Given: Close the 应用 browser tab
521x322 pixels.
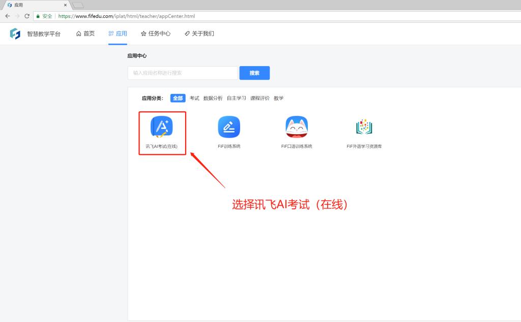Looking at the screenshot, I should coord(65,5).
